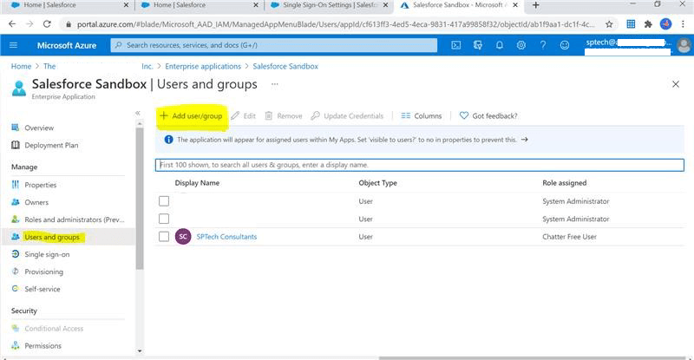Click the Edit toolbar button
The image size is (694, 360).
click(x=244, y=116)
